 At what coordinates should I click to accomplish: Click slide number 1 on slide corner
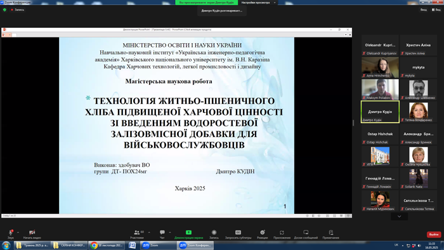coord(285,206)
